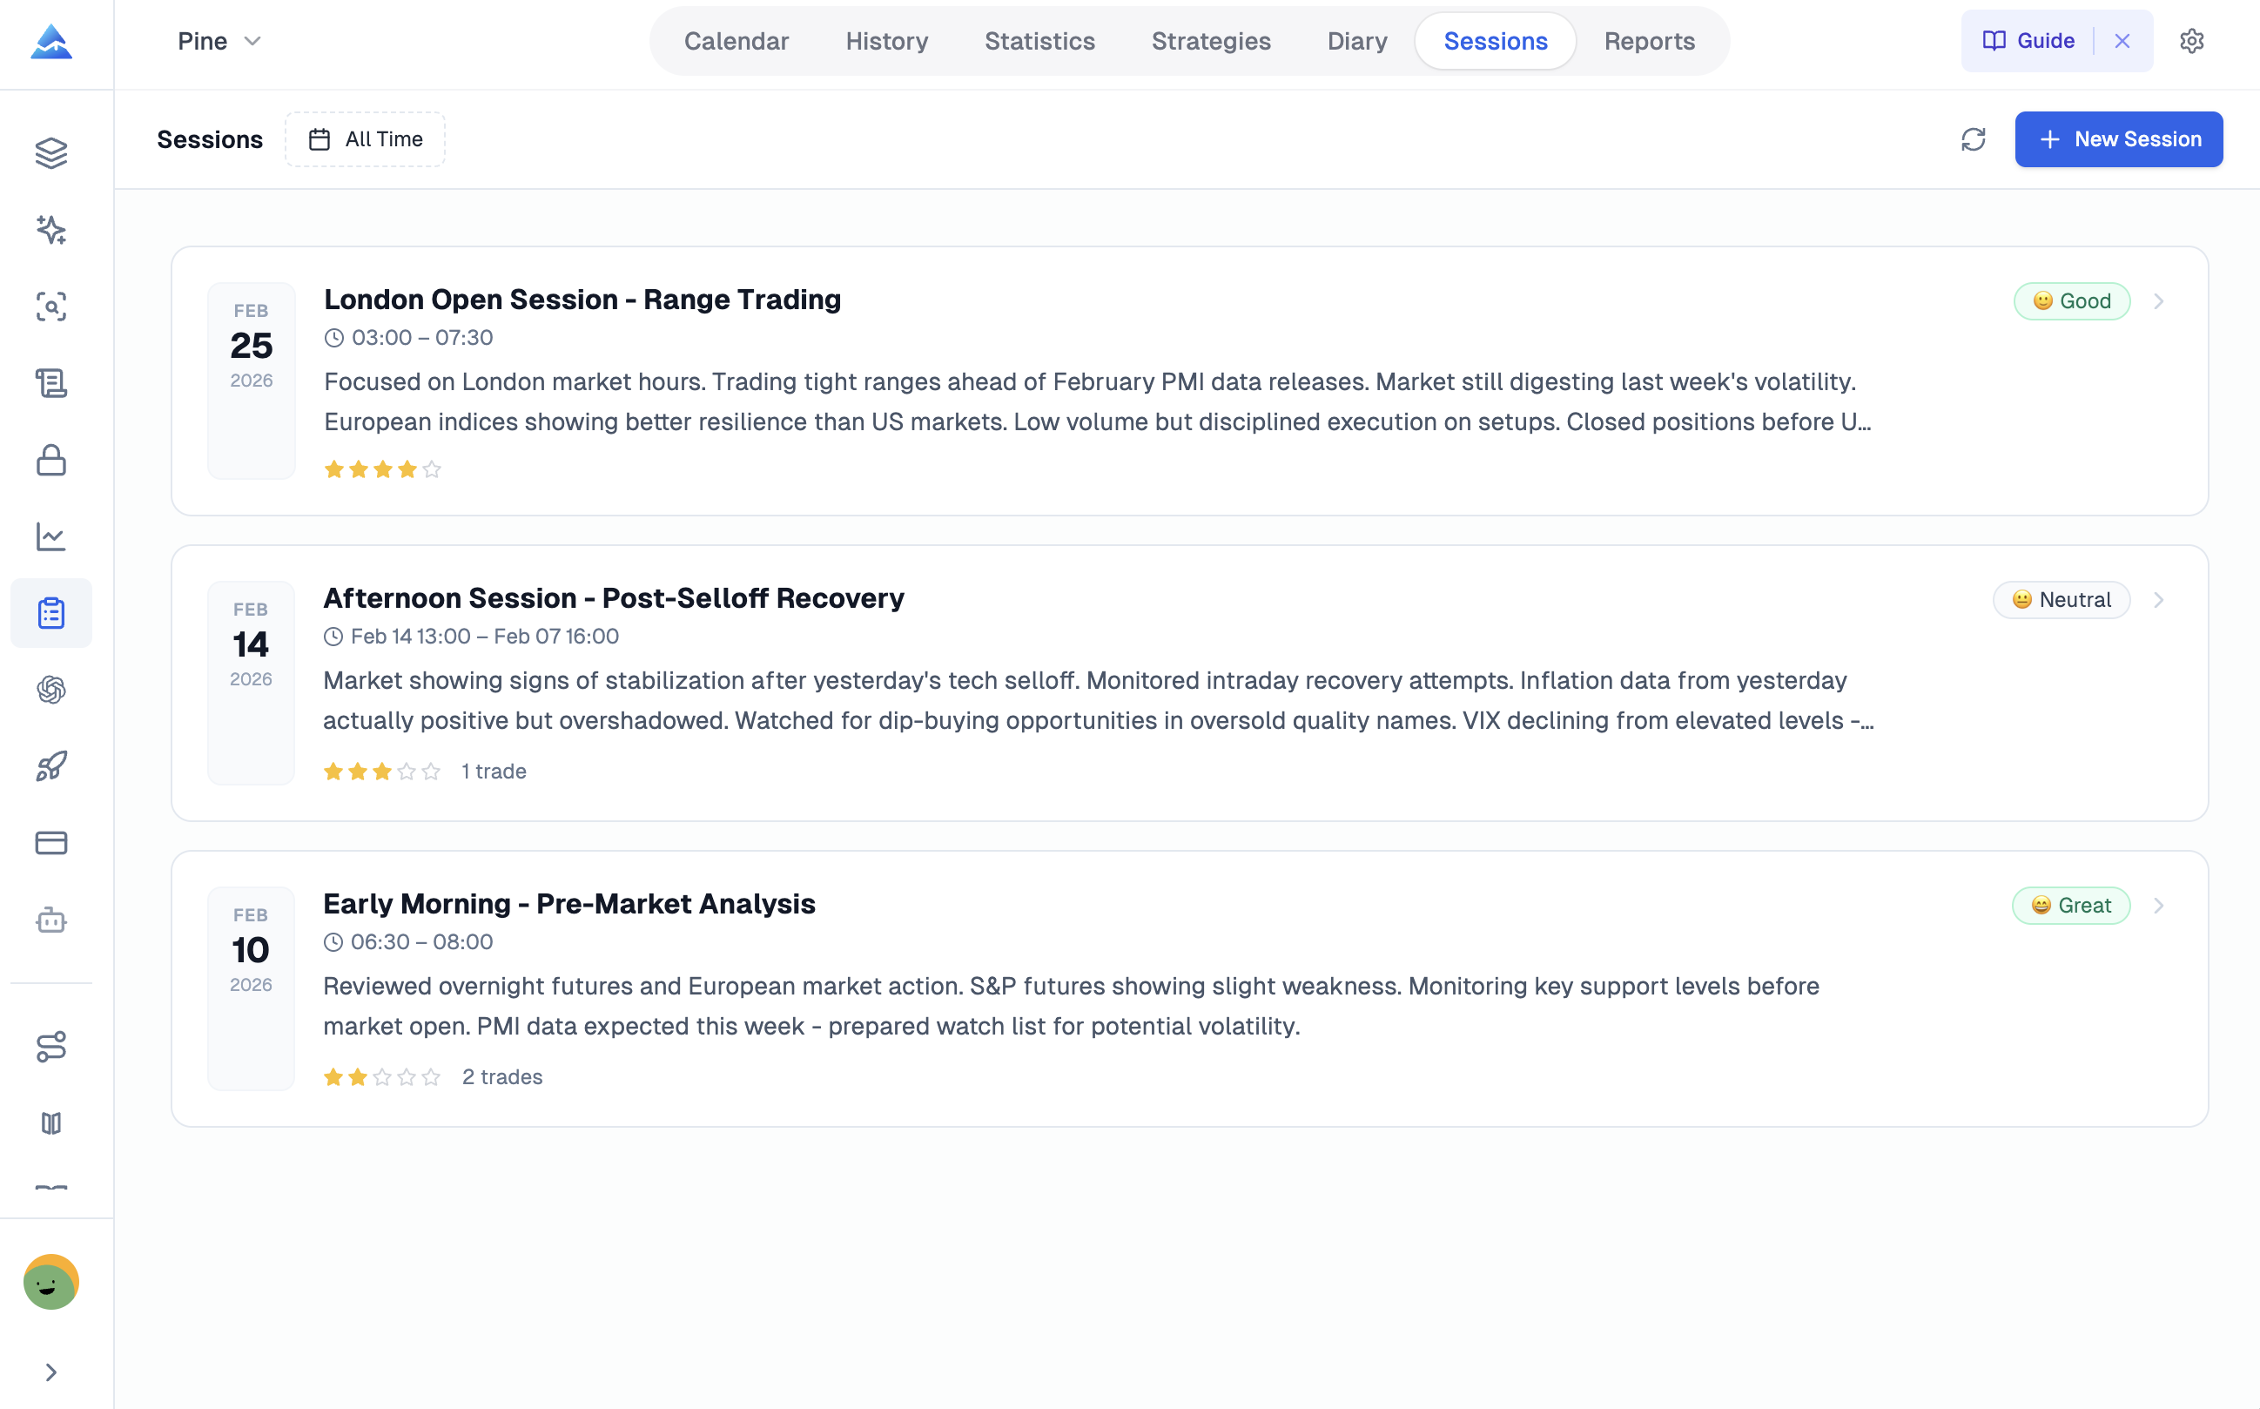Click the New Session button
2260x1409 pixels.
tap(2118, 140)
